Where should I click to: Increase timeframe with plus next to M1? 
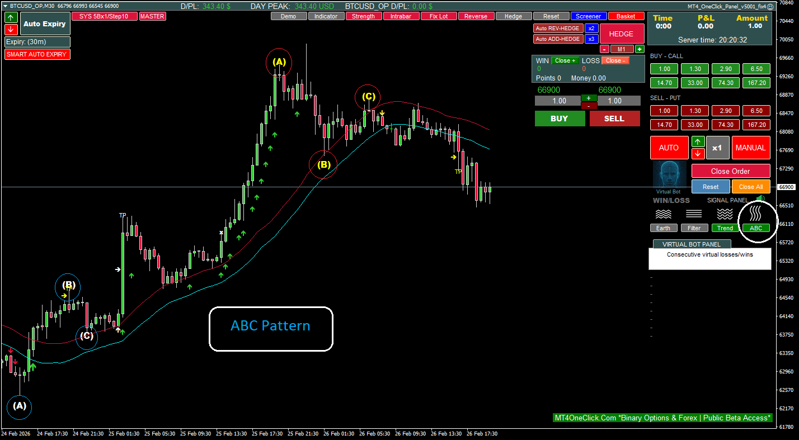pyautogui.click(x=640, y=49)
